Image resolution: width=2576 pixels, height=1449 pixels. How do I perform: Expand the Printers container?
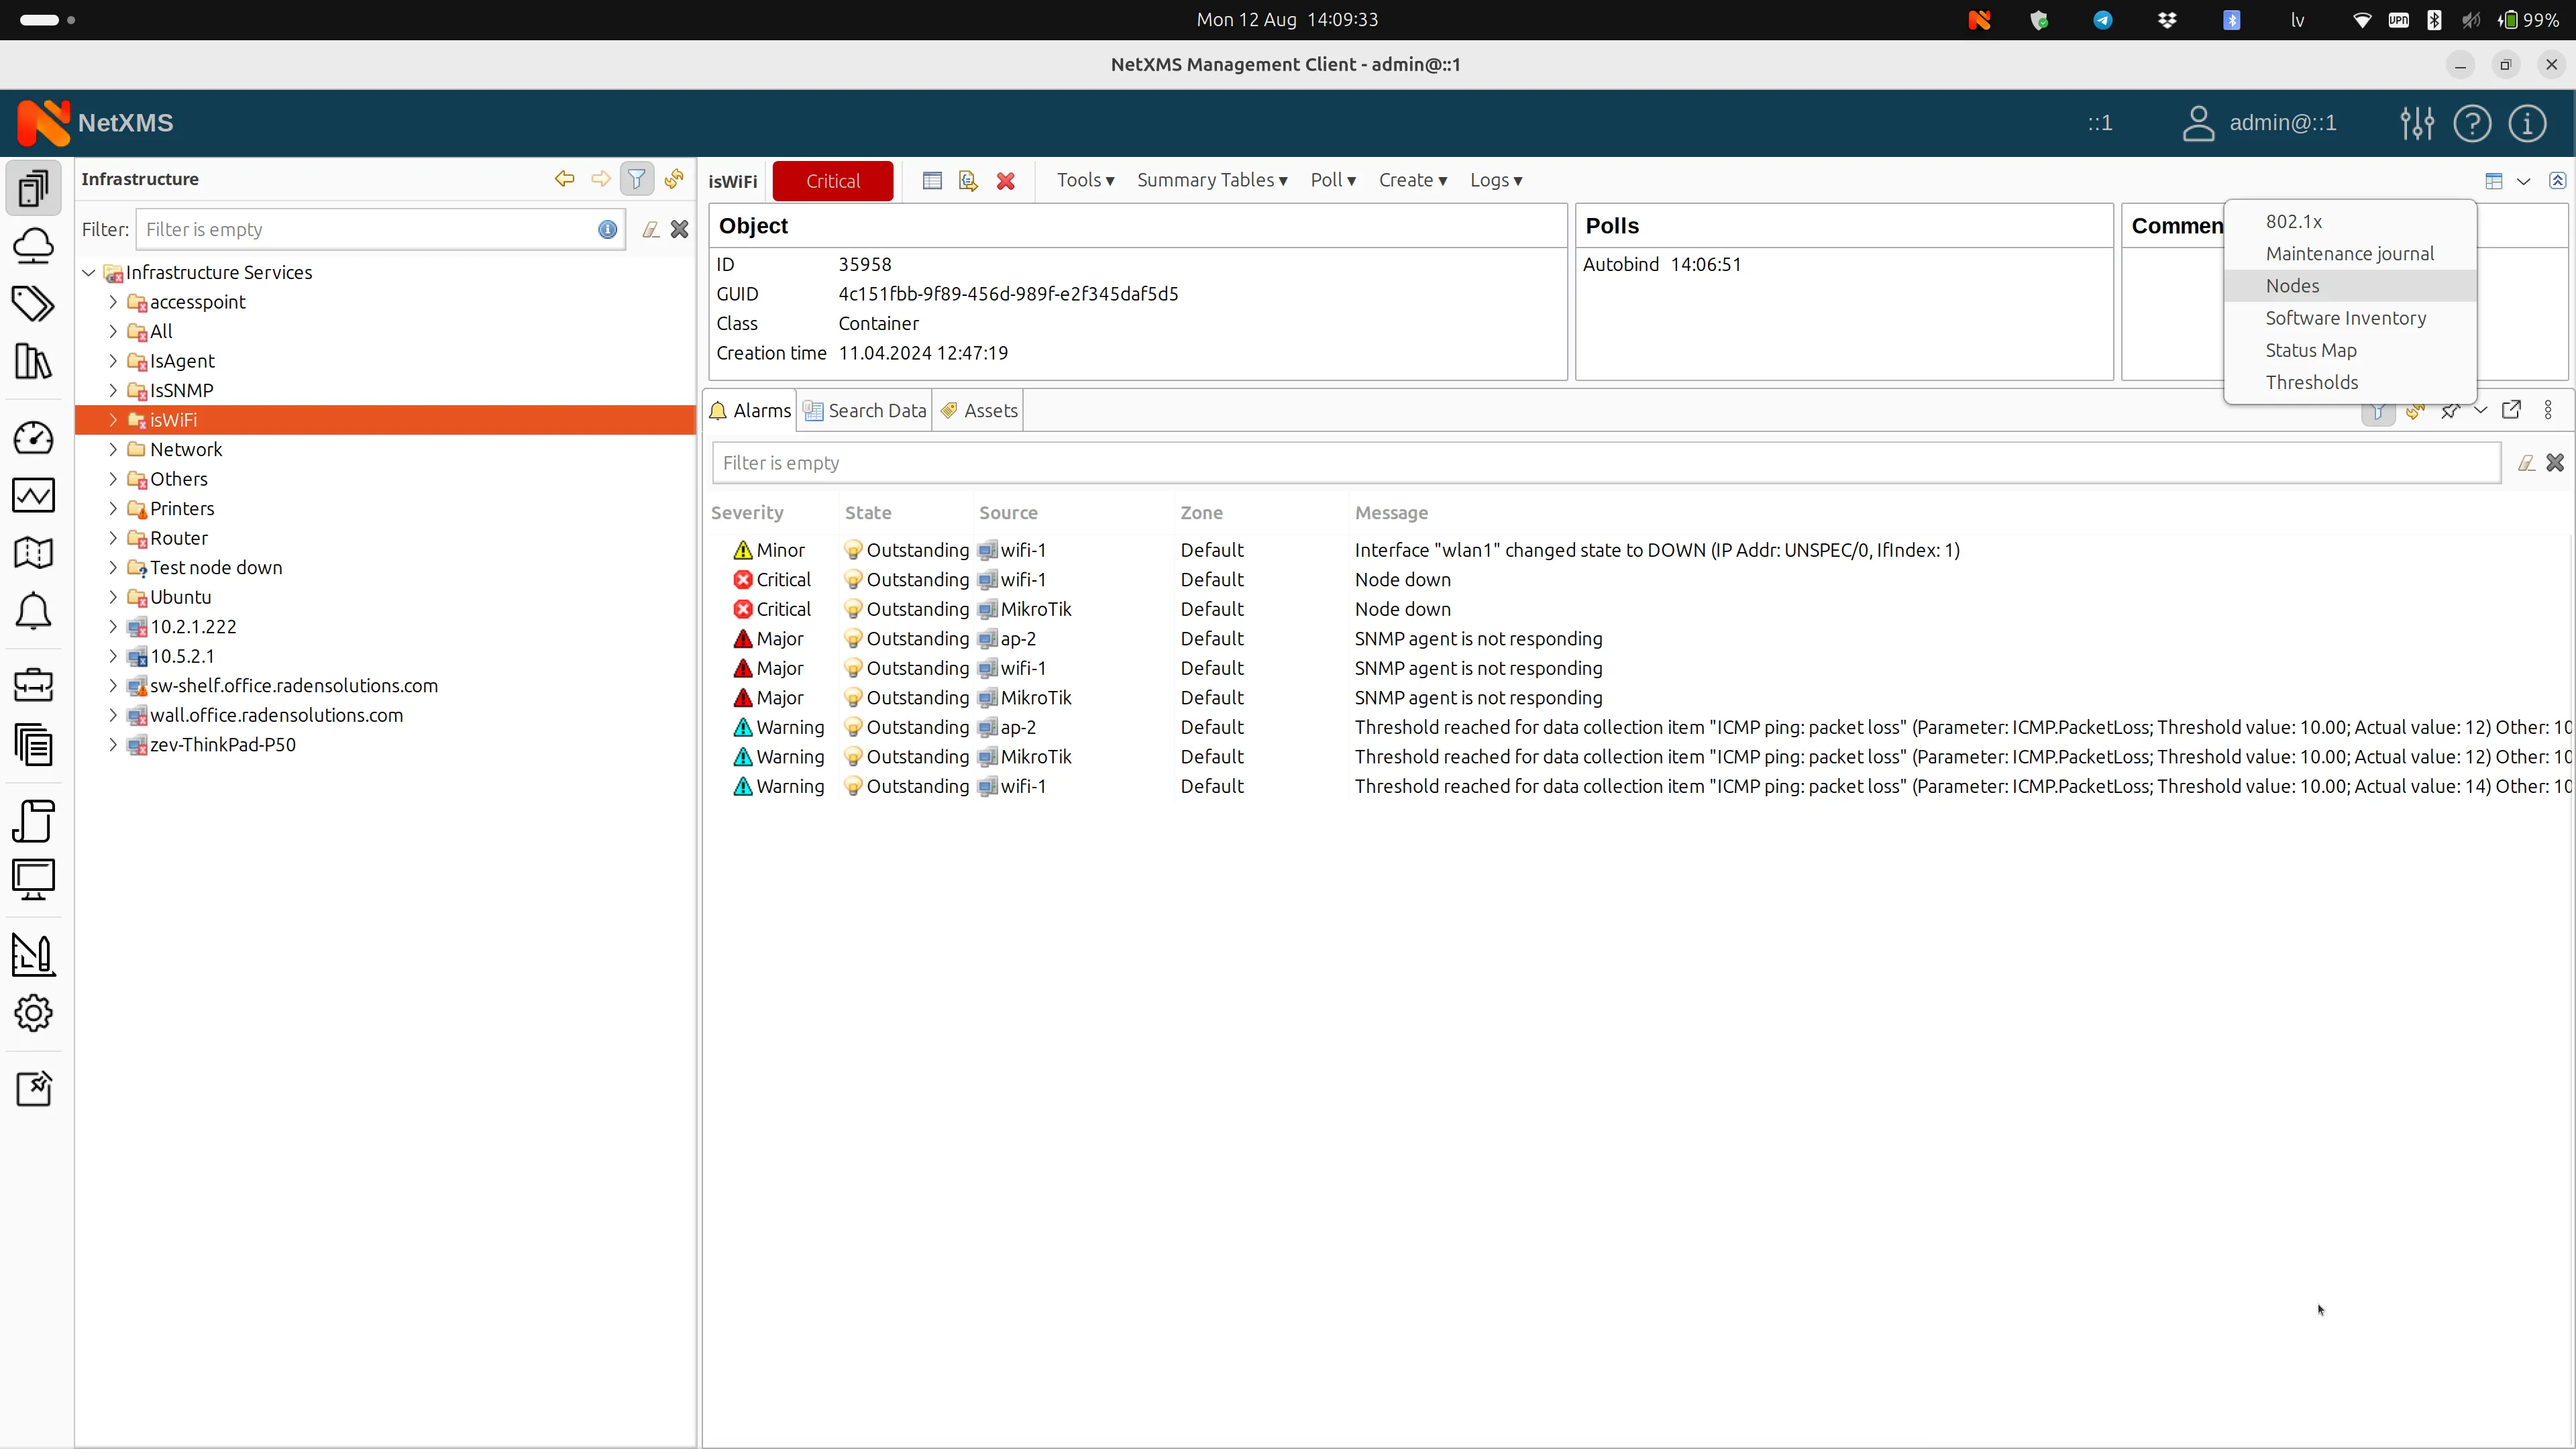click(113, 508)
